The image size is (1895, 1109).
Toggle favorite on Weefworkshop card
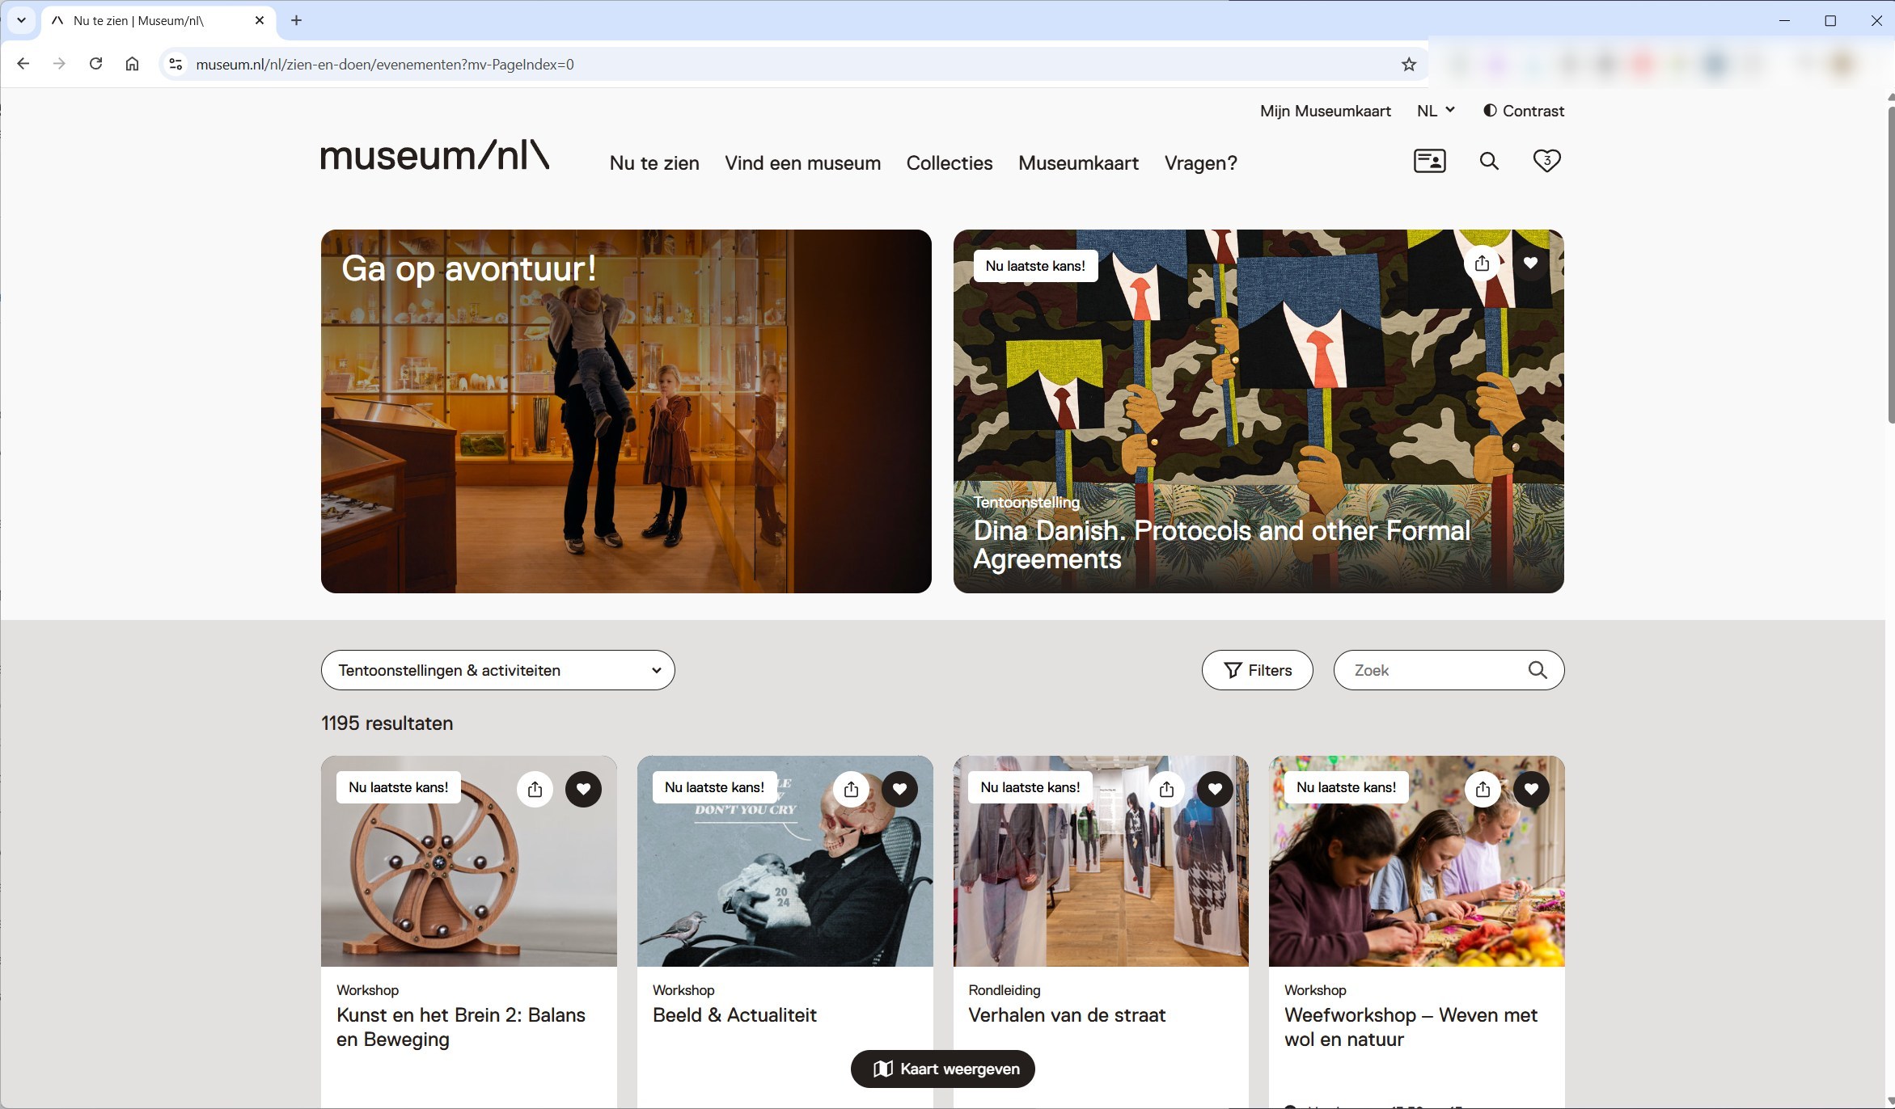coord(1531,789)
